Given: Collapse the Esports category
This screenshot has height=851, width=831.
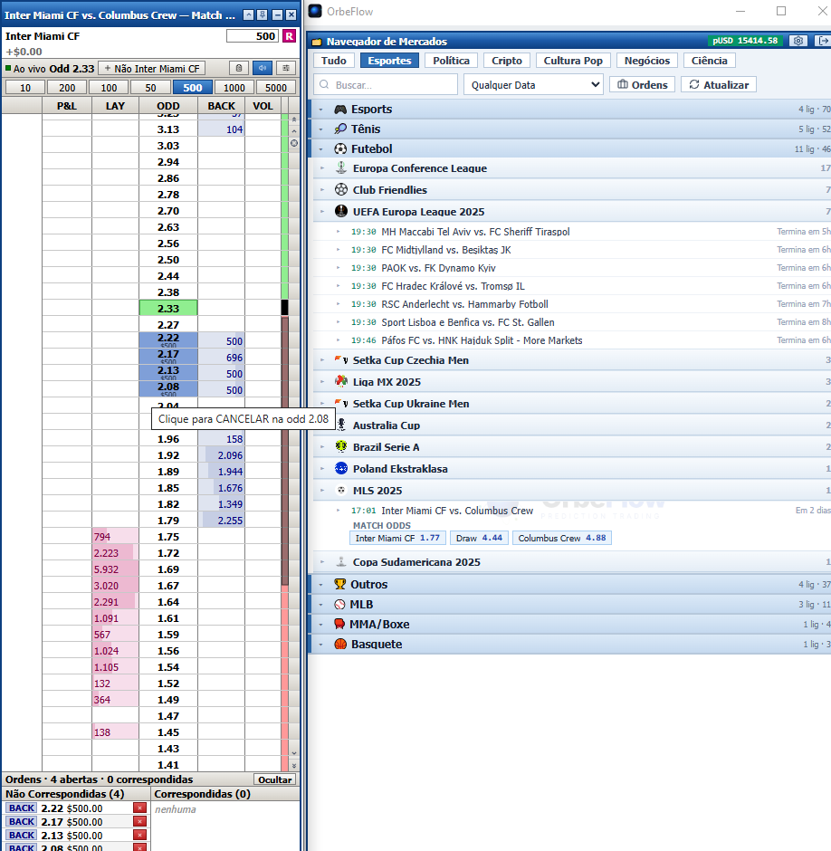Looking at the screenshot, I should pyautogui.click(x=320, y=110).
